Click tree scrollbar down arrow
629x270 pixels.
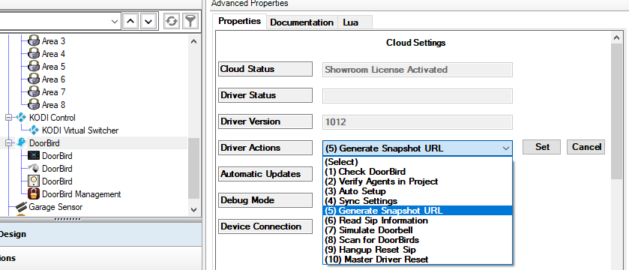(193, 209)
